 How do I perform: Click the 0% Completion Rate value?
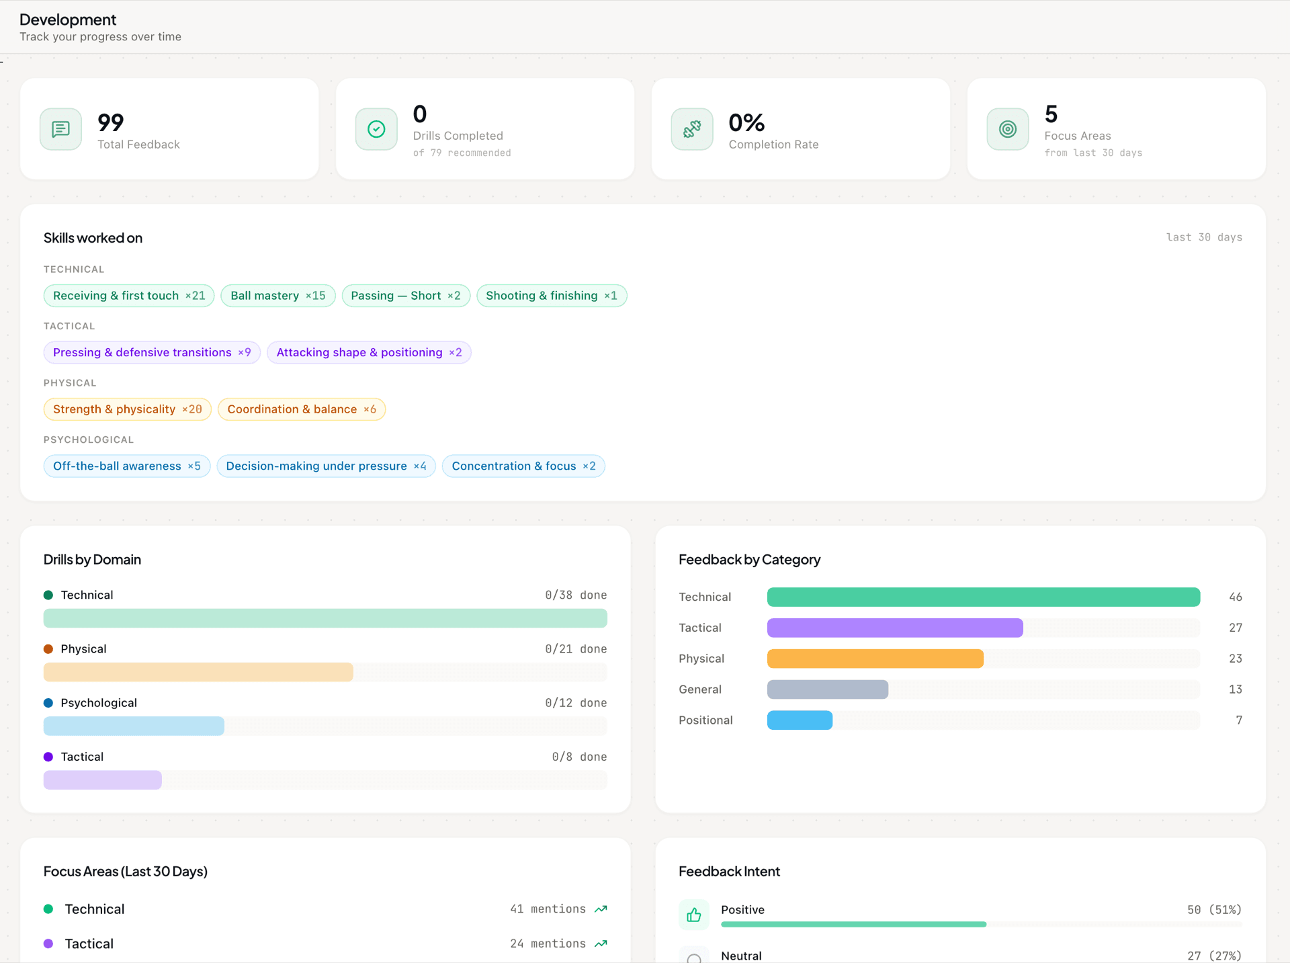click(746, 122)
